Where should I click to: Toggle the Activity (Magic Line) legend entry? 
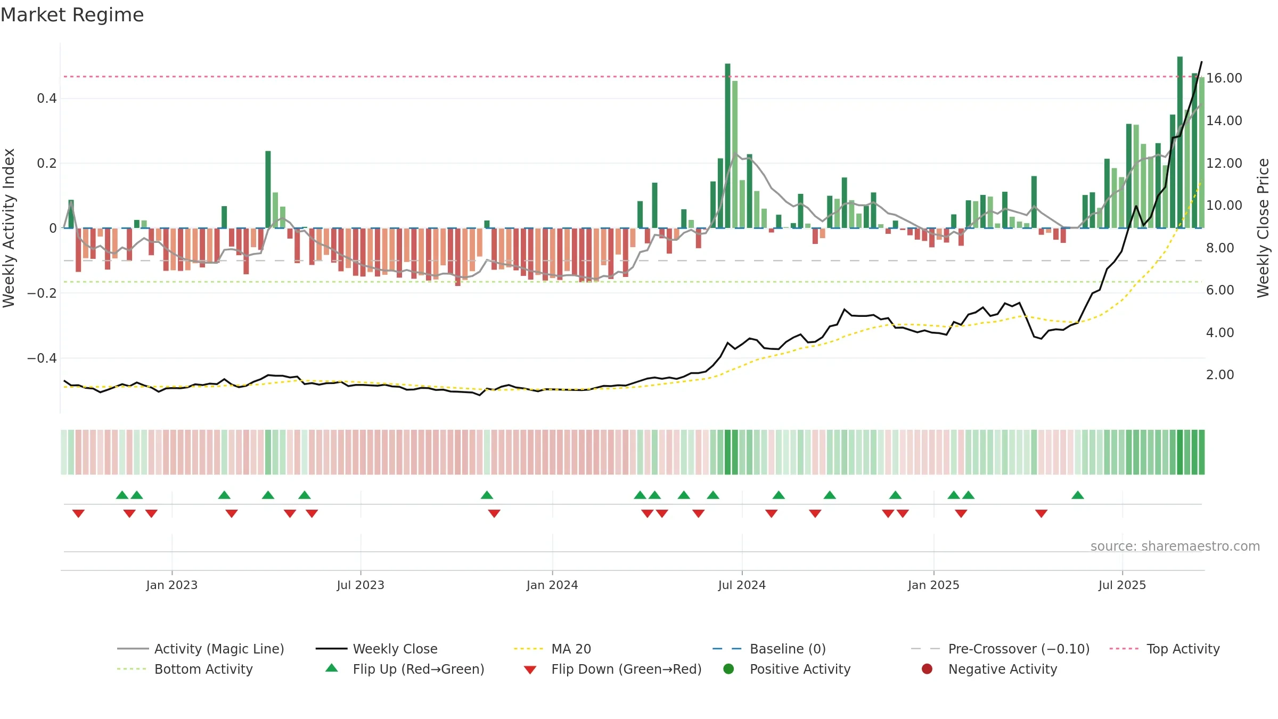[x=201, y=649]
